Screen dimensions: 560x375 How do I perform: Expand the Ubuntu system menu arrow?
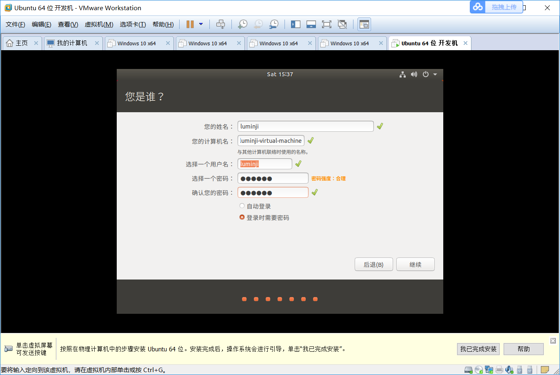click(435, 74)
